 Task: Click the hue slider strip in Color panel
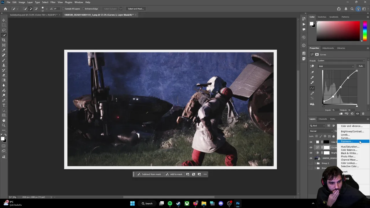(365, 31)
